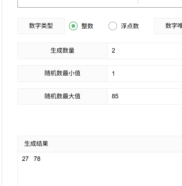
Task: Click the 生成数量 label
Action: (62, 51)
